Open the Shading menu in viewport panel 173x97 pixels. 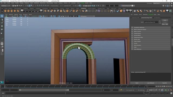point(11,15)
